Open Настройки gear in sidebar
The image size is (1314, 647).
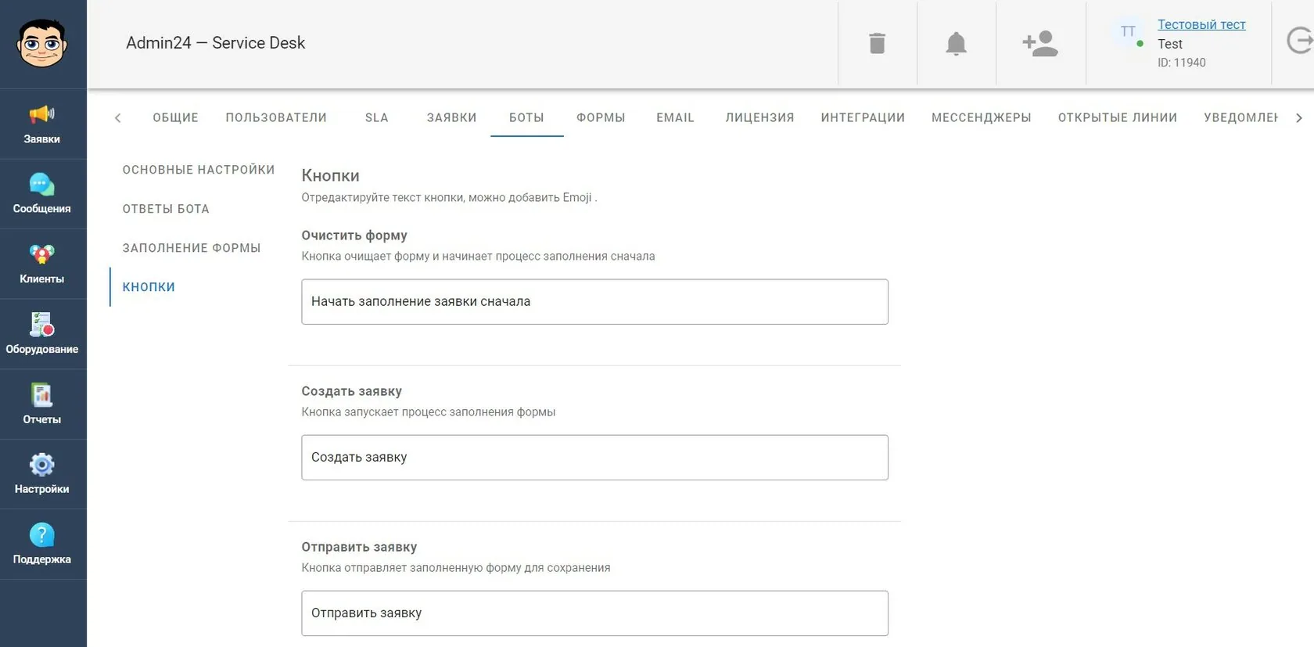point(42,475)
